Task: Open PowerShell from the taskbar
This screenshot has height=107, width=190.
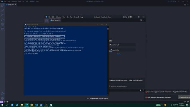Action: click(x=41, y=105)
